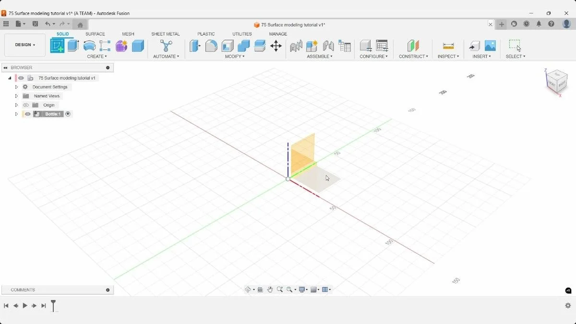
Task: Pick the Box primitive icon
Action: (138, 46)
